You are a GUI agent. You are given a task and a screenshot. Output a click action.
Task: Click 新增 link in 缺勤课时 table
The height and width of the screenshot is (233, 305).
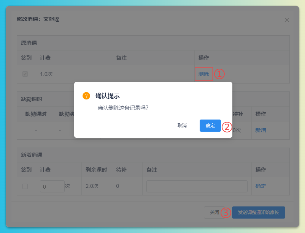[x=261, y=130]
